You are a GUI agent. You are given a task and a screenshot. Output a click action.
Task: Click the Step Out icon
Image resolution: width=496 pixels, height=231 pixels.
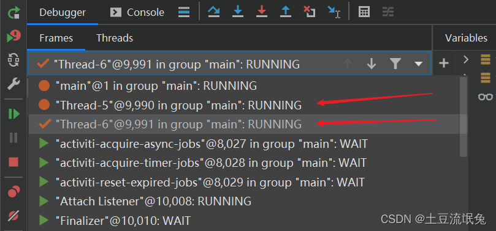[286, 12]
